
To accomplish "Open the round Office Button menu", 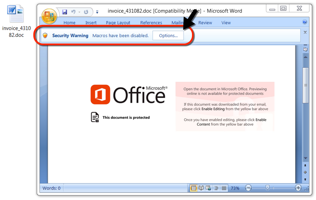I will click(x=49, y=16).
